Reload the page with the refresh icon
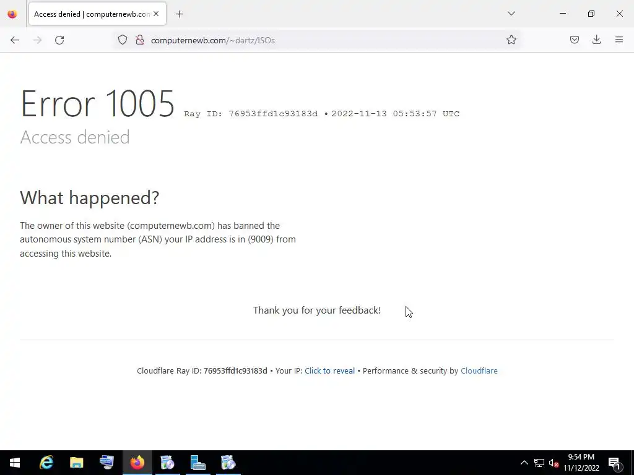The width and height of the screenshot is (634, 475). point(59,40)
